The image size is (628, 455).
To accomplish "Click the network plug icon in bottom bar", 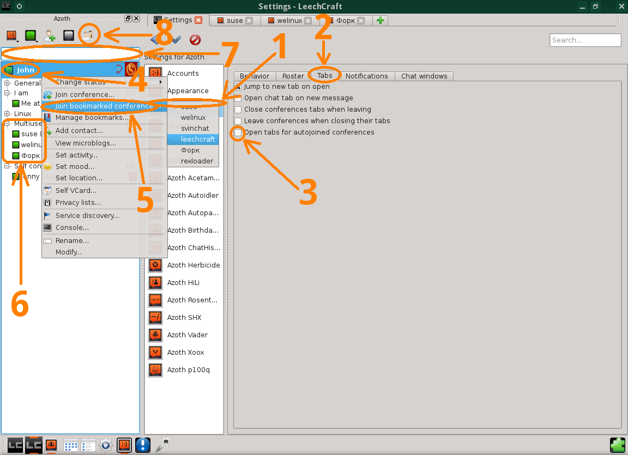I will (161, 445).
